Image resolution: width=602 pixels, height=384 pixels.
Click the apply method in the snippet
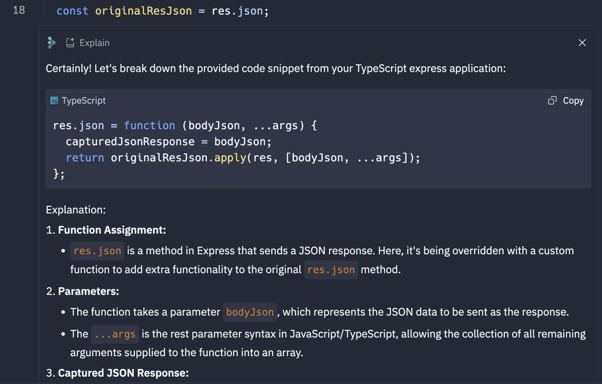pyautogui.click(x=230, y=158)
